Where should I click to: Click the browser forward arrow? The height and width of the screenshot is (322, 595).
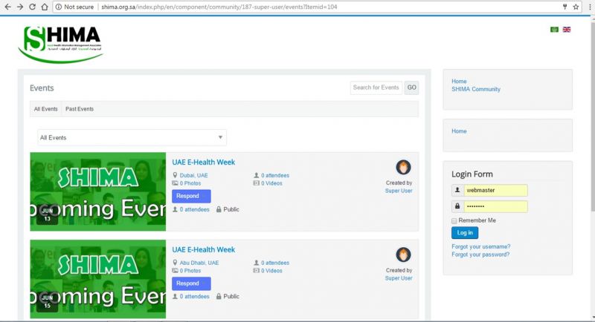coord(20,7)
